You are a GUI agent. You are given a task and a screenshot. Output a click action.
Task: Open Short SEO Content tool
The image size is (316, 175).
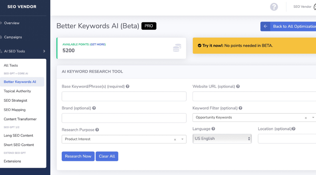19,145
